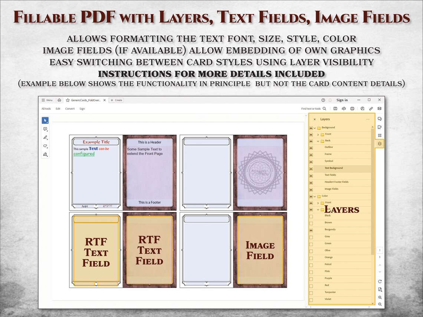This screenshot has height=317, width=423.
Task: Expand the Front folder under Background
Action: [x=318, y=134]
